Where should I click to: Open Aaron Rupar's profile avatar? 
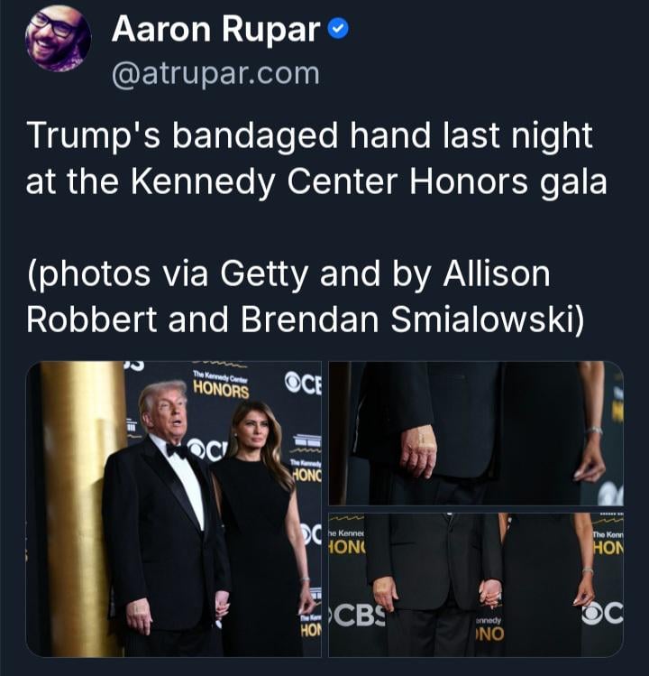click(x=58, y=39)
